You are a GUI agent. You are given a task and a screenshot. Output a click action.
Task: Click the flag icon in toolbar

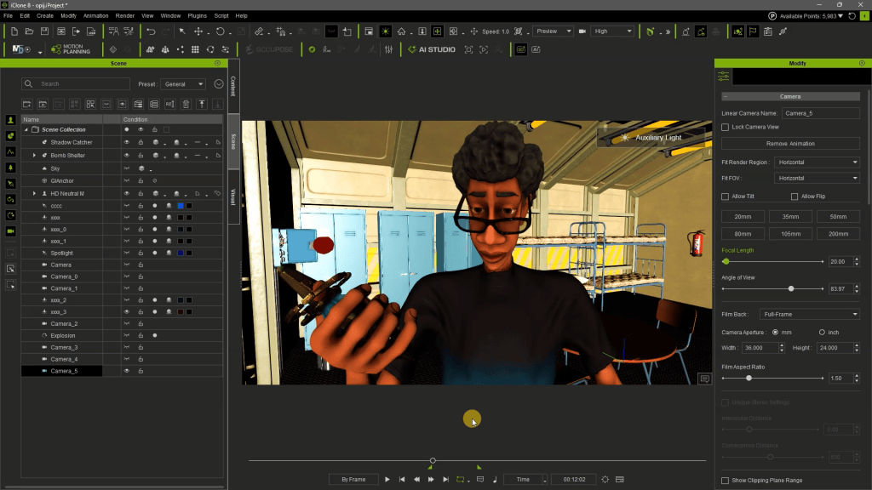click(753, 31)
